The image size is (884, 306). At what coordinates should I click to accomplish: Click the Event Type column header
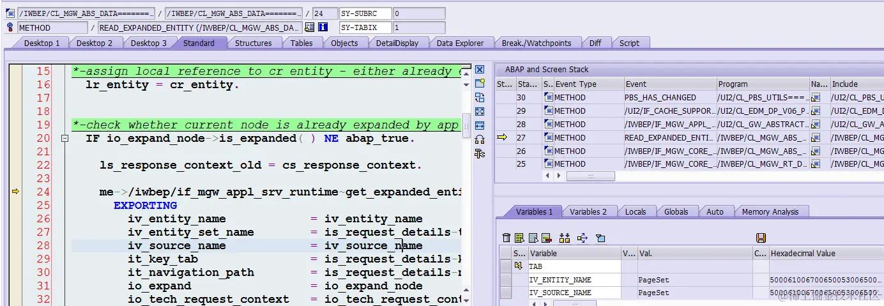coord(589,84)
